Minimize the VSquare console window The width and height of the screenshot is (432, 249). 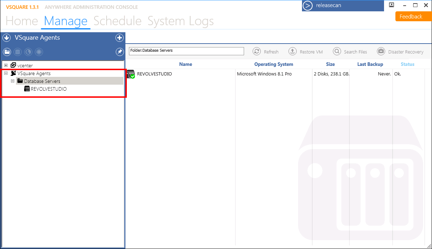coord(404,5)
